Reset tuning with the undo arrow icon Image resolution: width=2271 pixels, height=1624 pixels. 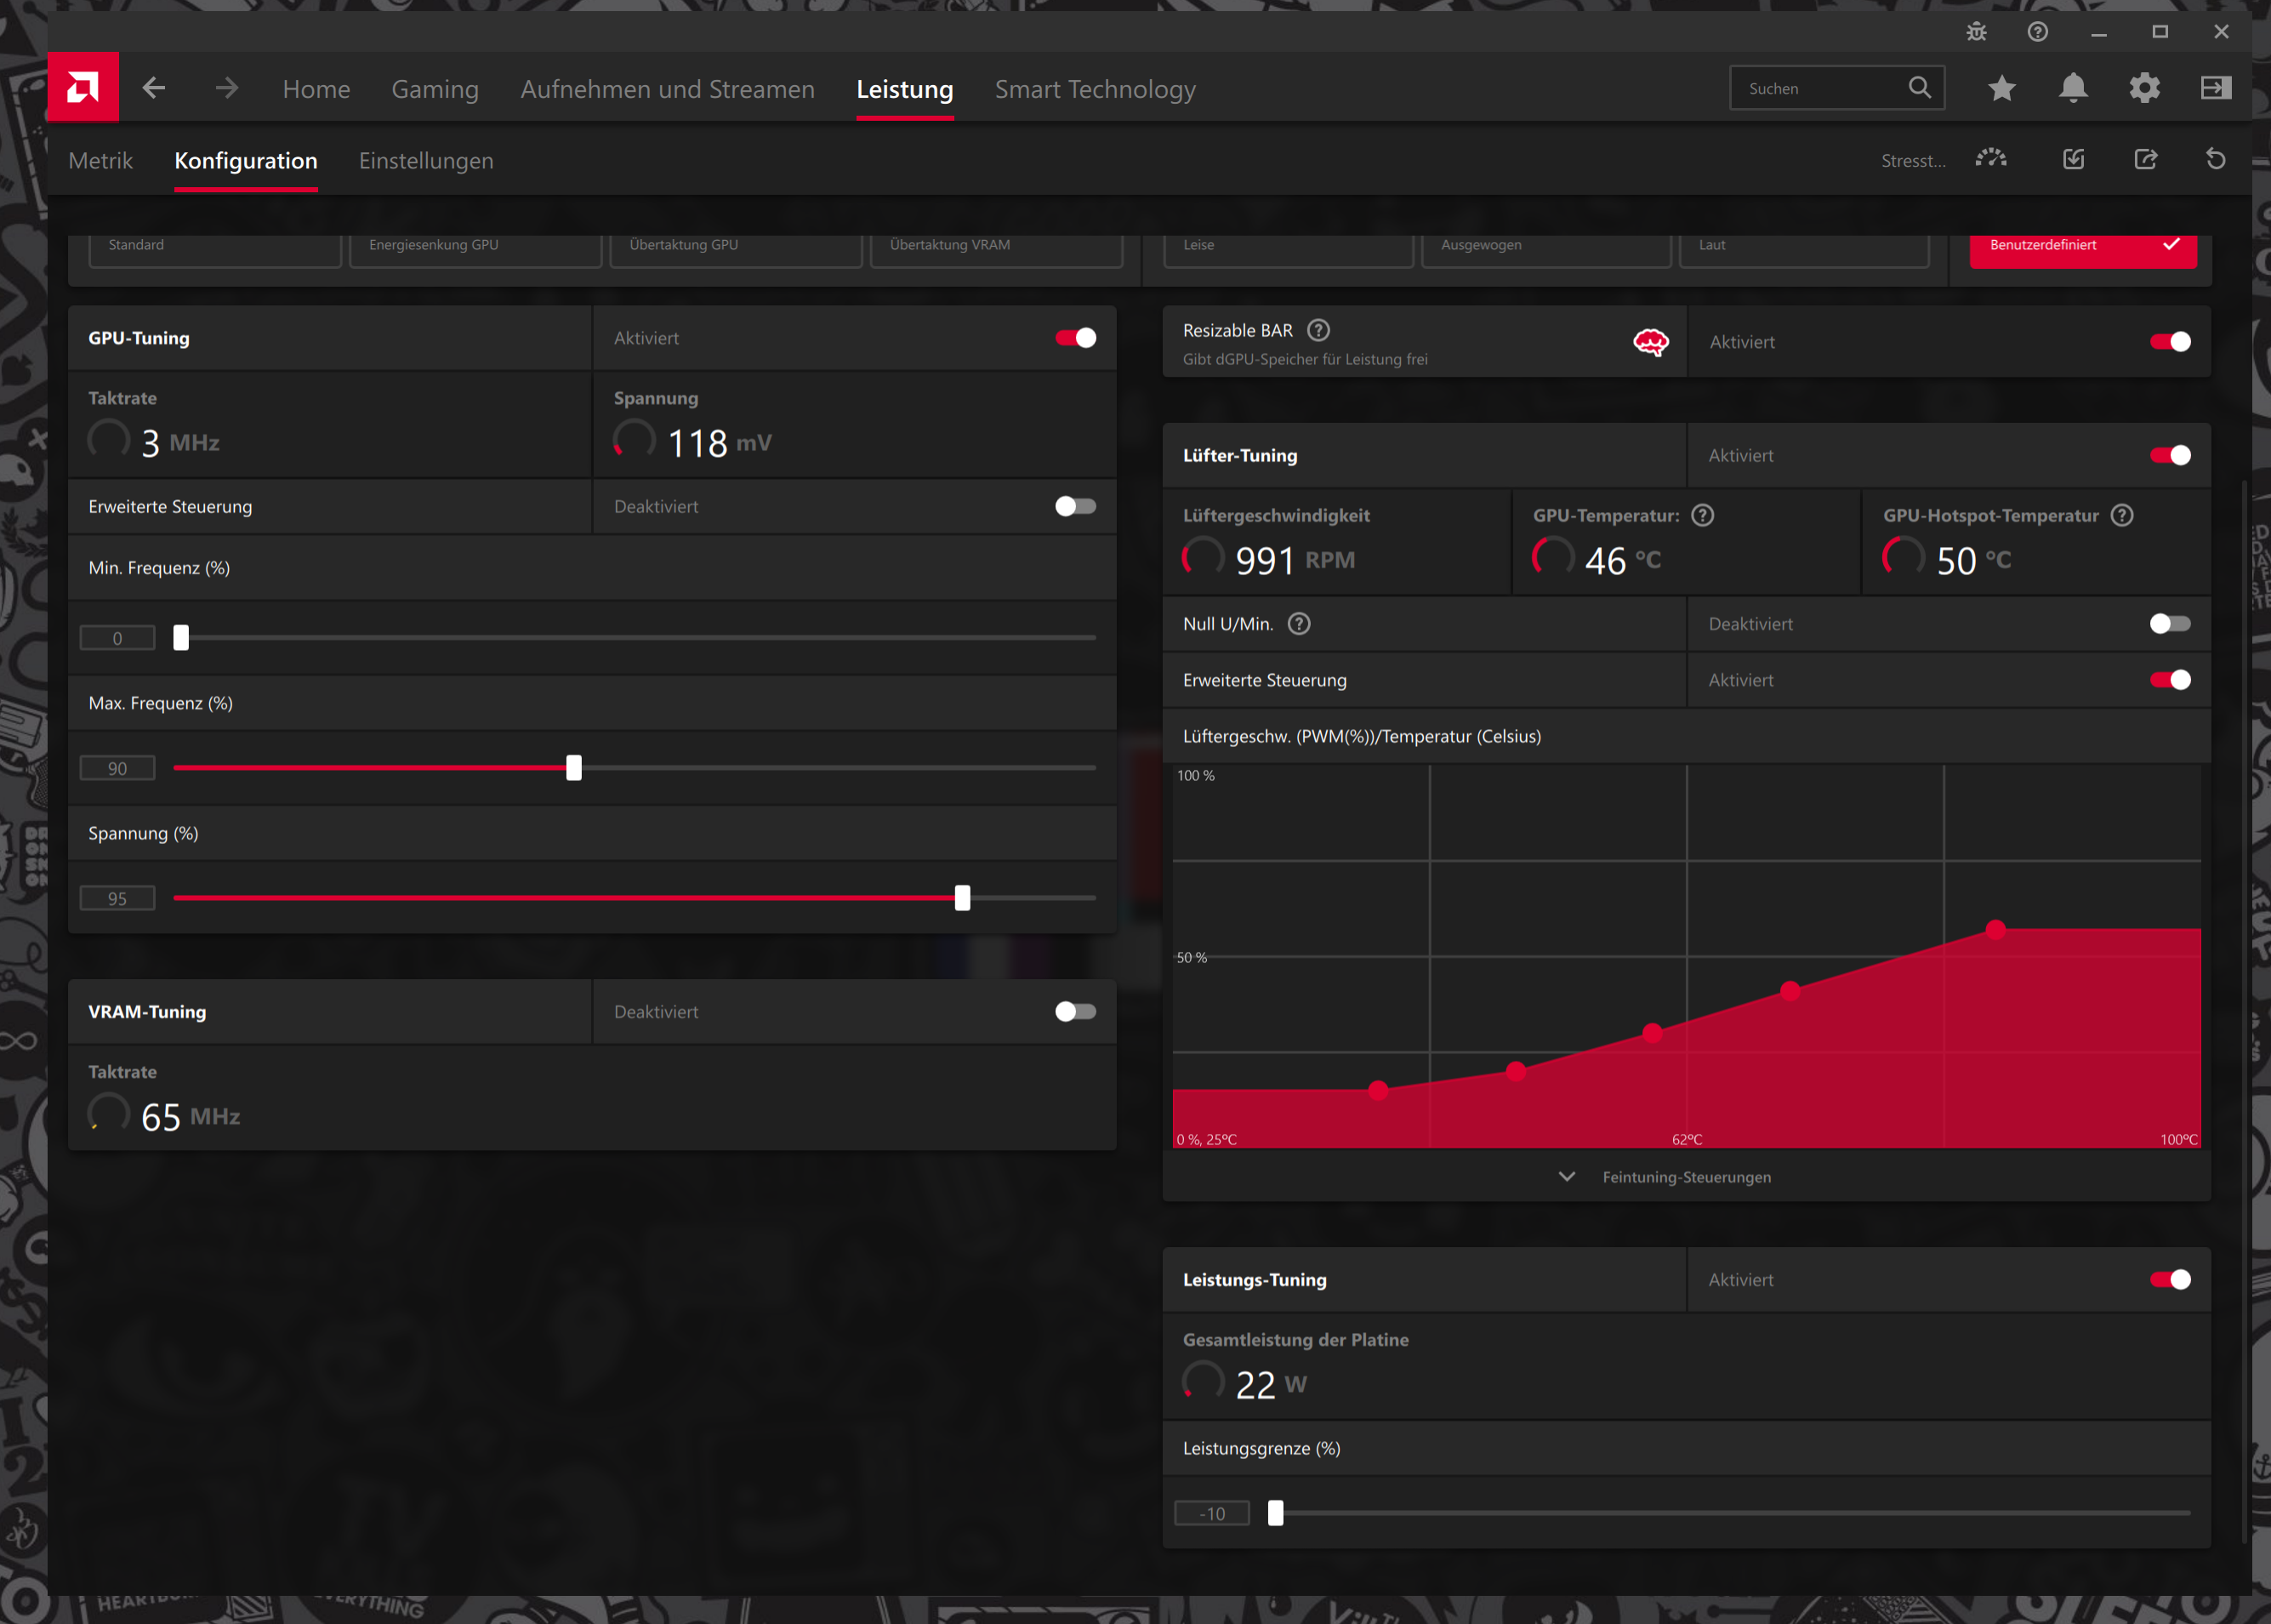pos(2215,159)
